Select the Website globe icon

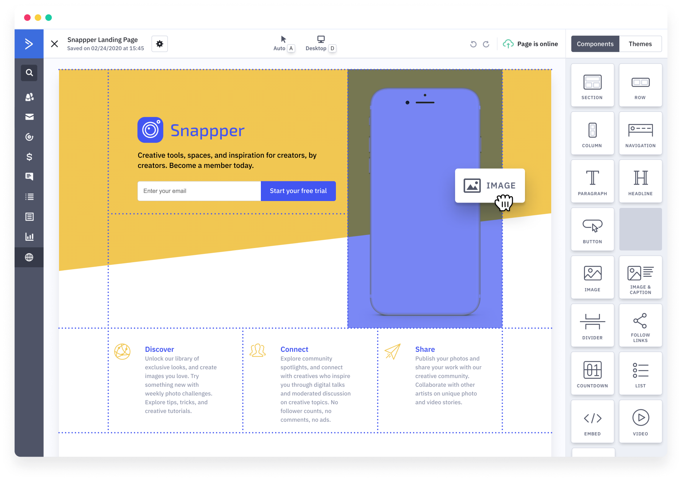click(29, 257)
